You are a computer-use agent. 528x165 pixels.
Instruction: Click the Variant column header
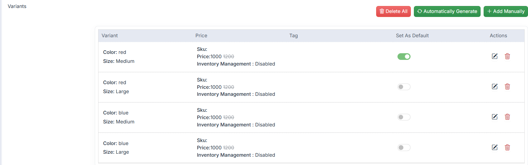[x=110, y=36]
